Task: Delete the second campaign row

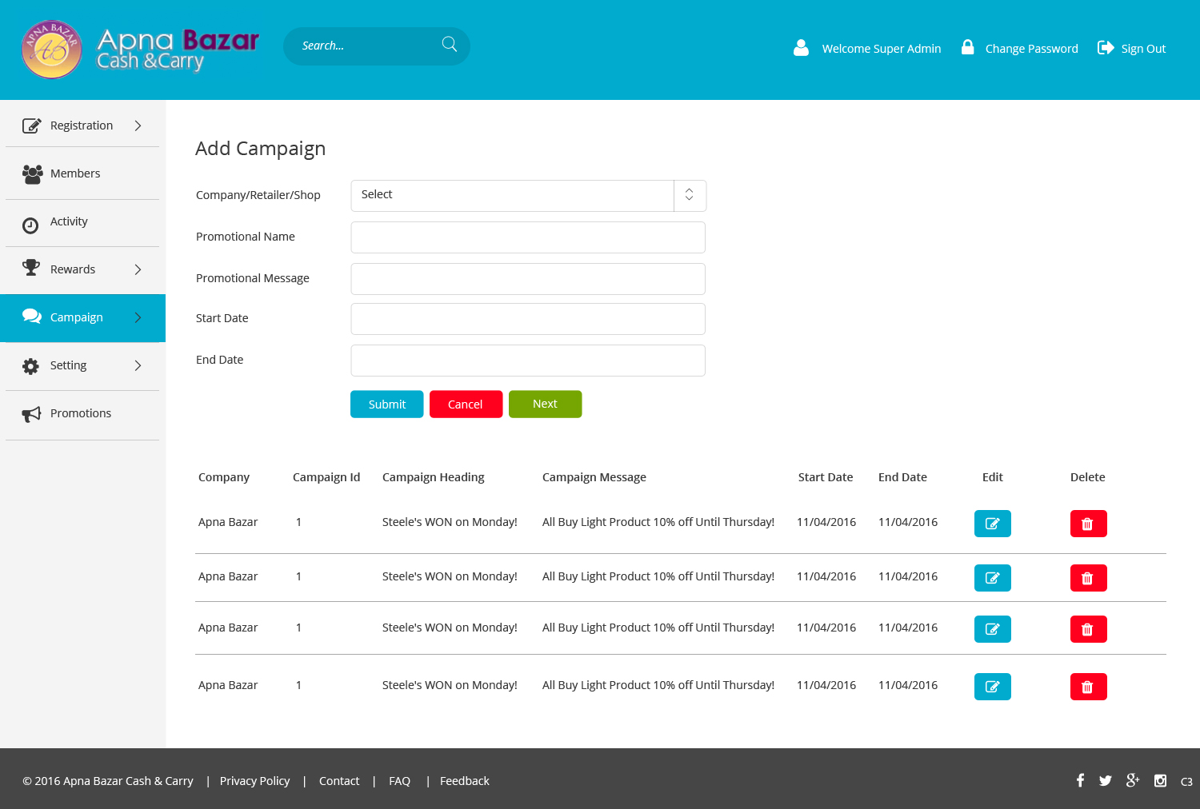Action: click(x=1089, y=578)
